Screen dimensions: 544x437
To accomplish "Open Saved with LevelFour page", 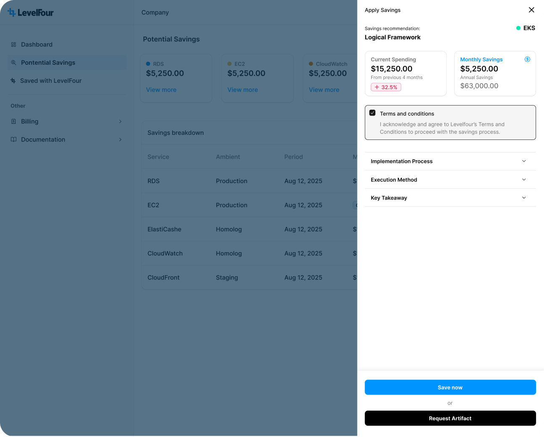I will pyautogui.click(x=51, y=81).
